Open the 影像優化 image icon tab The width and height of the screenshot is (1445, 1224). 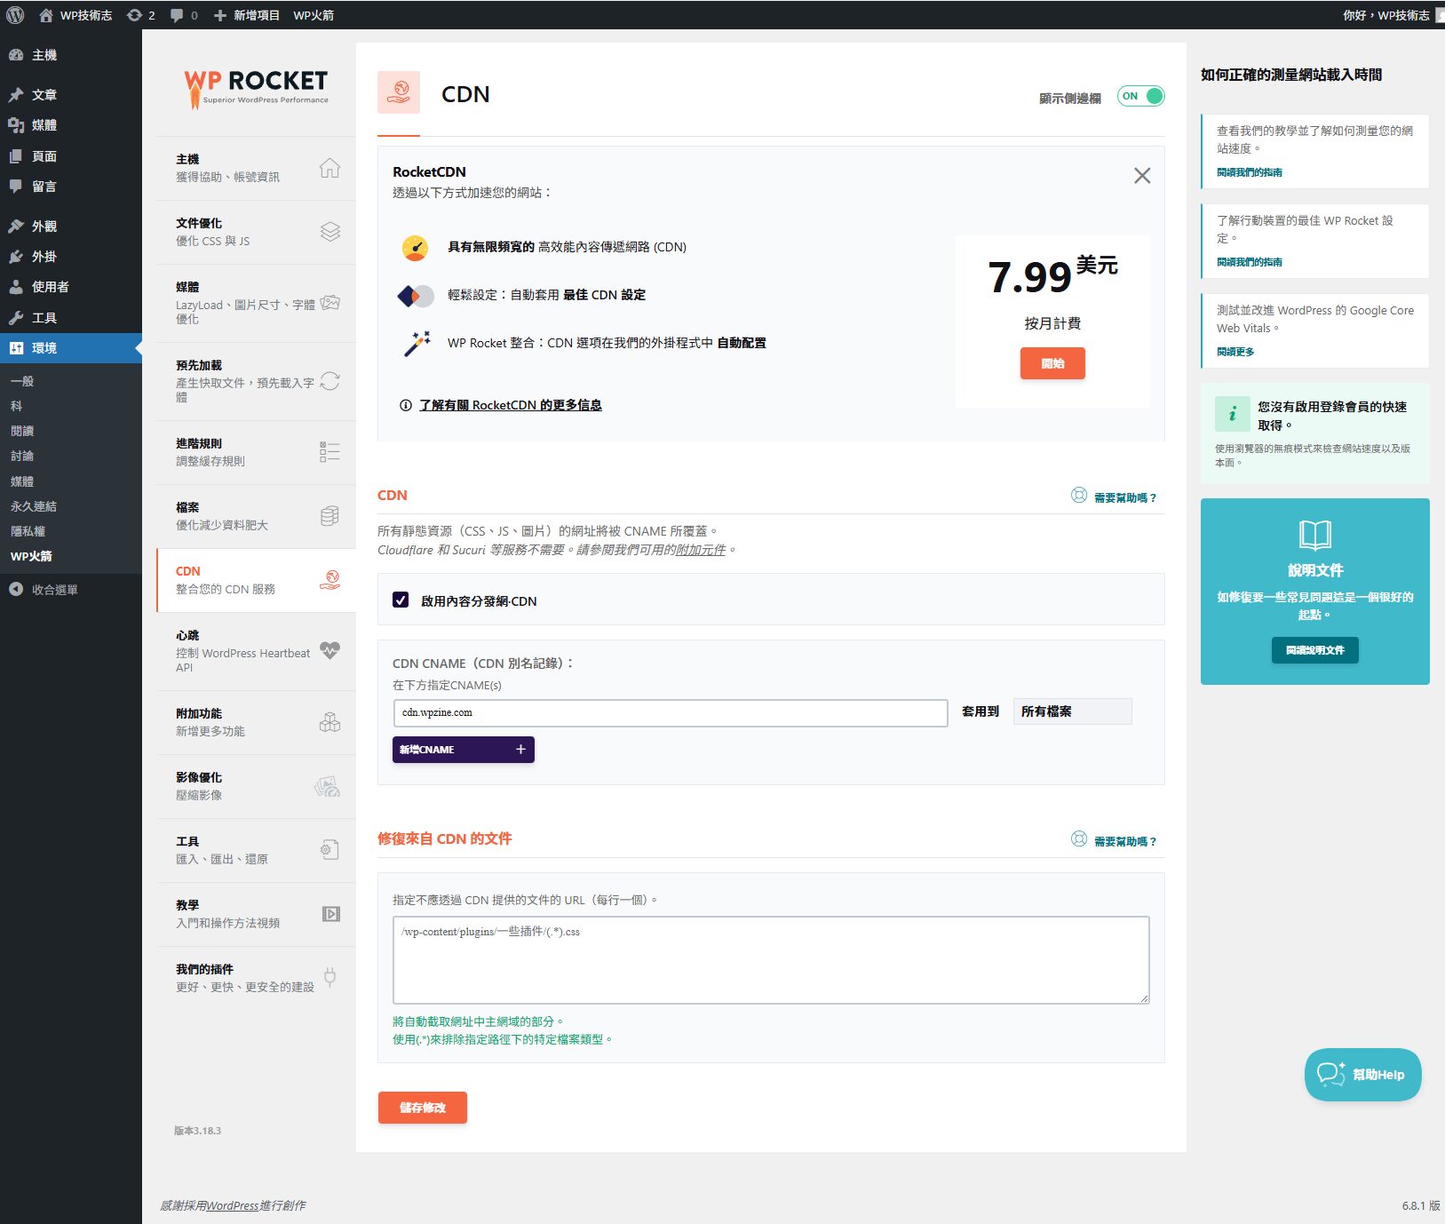click(x=328, y=786)
